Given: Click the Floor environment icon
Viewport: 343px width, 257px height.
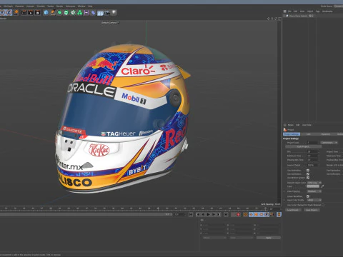Looking at the screenshot, I should 100,12.
